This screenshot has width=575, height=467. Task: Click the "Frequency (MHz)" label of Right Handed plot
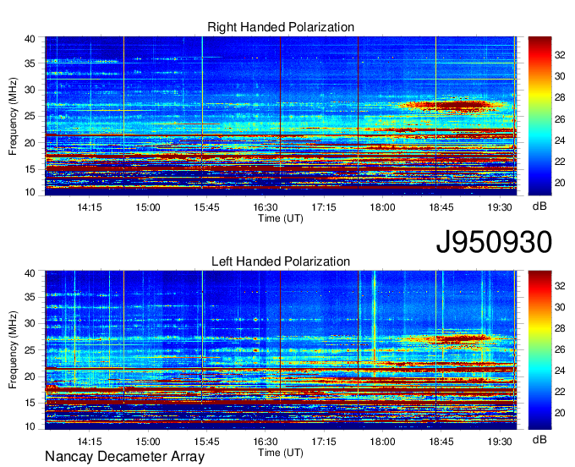13,116
